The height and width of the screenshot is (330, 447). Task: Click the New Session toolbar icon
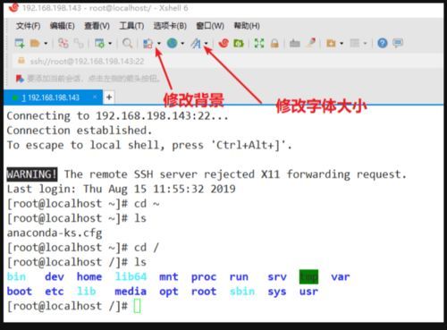coord(20,43)
